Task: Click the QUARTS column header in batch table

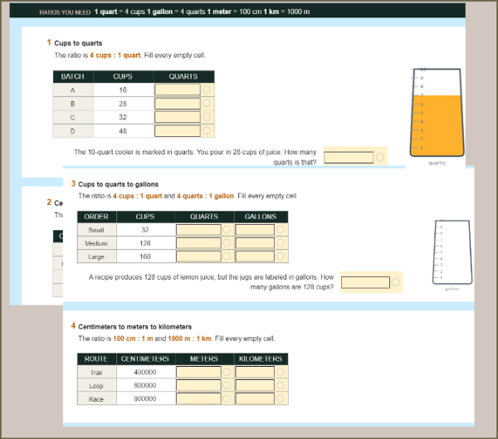Action: [183, 76]
